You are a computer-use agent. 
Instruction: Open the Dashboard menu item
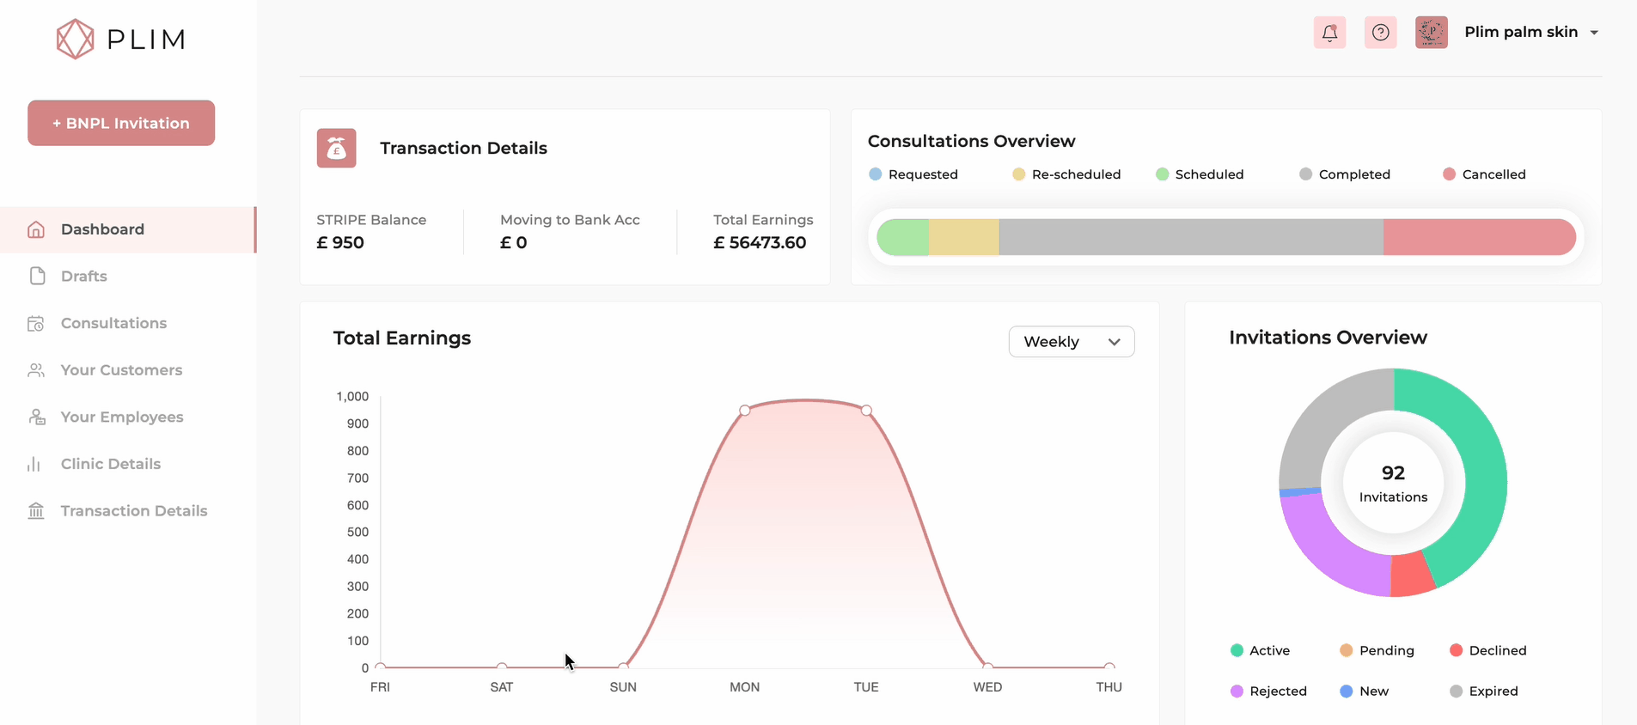(102, 229)
